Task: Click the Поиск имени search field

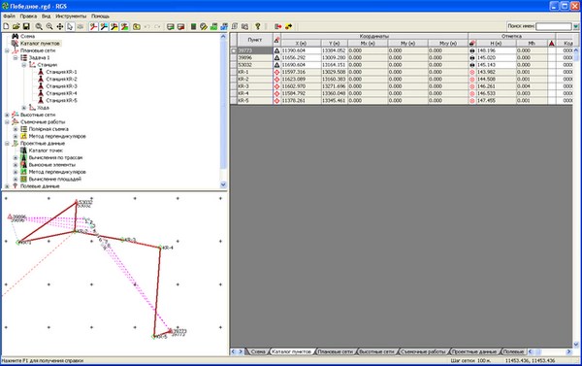Action: [x=554, y=26]
